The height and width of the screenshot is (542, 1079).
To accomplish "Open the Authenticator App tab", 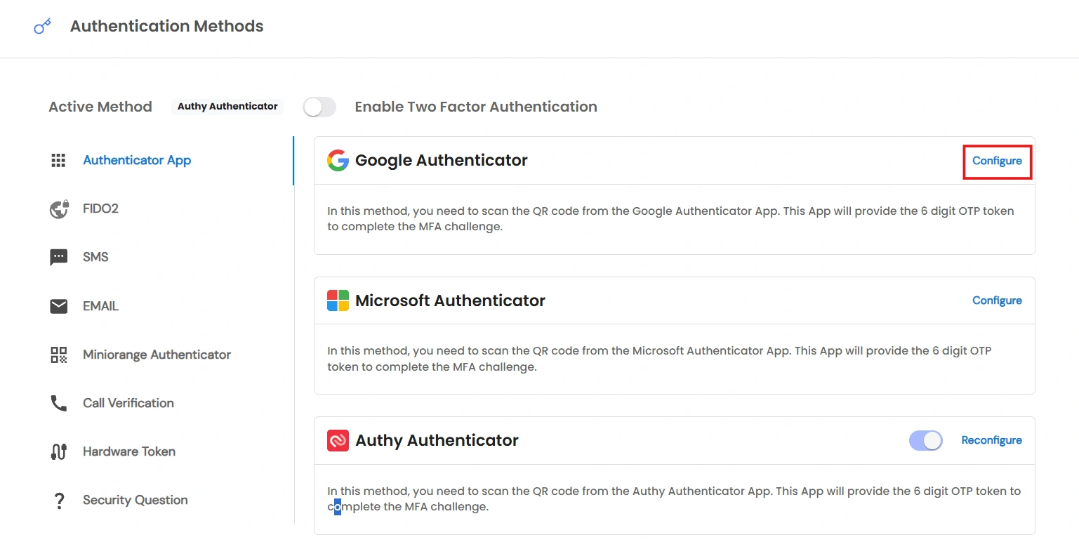I will point(137,160).
